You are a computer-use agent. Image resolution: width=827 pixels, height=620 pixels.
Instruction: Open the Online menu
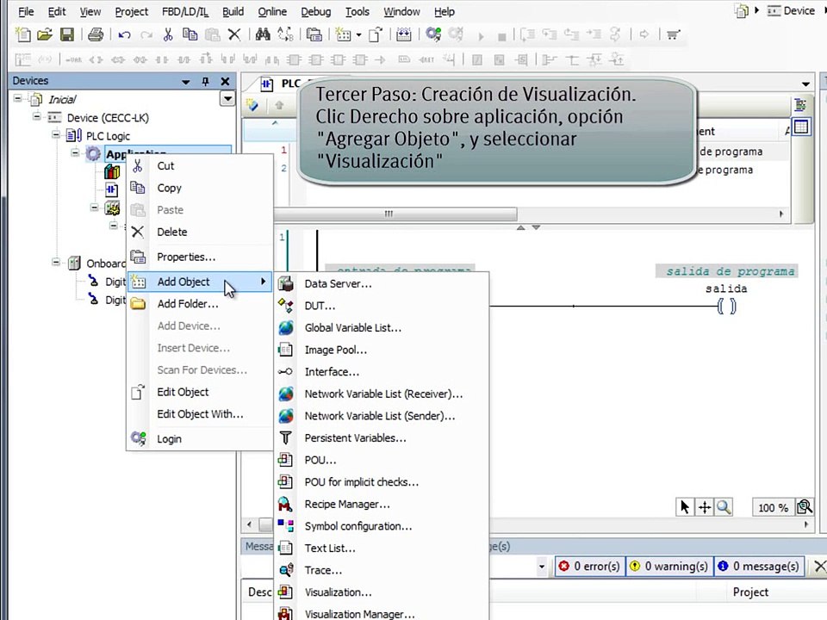click(272, 11)
